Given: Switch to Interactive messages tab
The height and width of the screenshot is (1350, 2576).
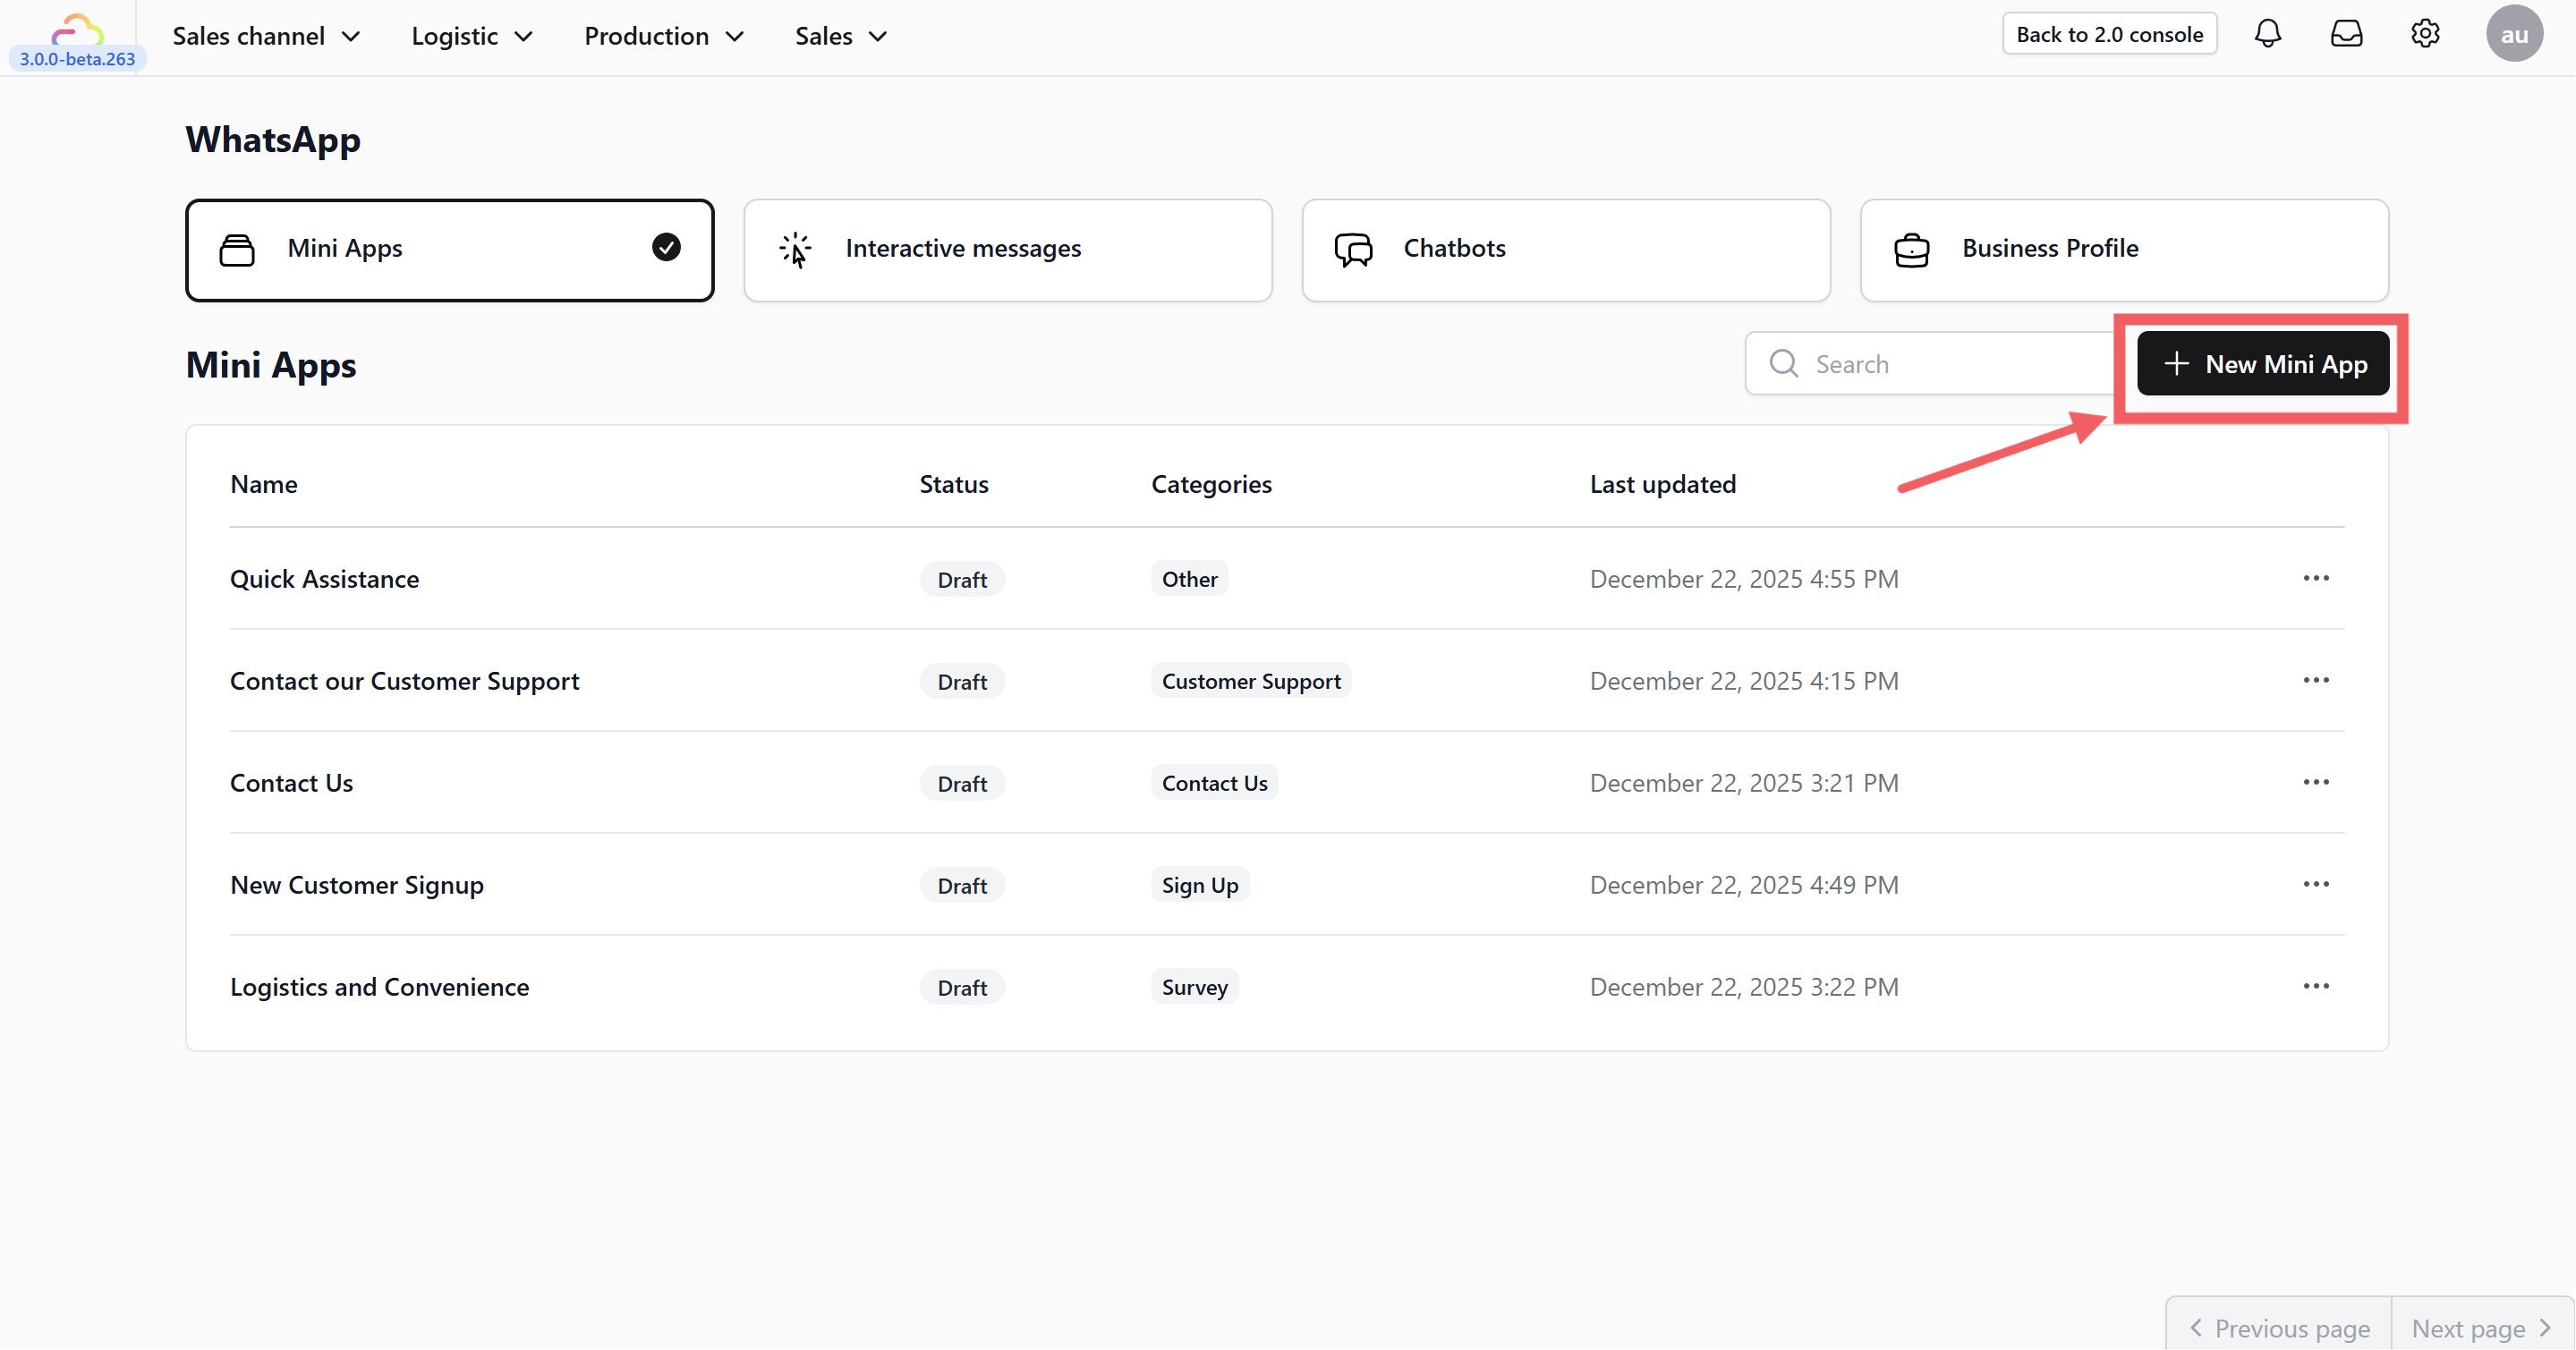Looking at the screenshot, I should (1007, 250).
